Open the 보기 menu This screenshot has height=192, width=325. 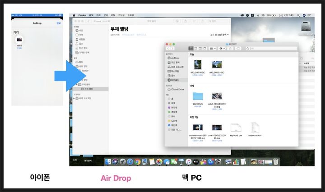point(106,15)
